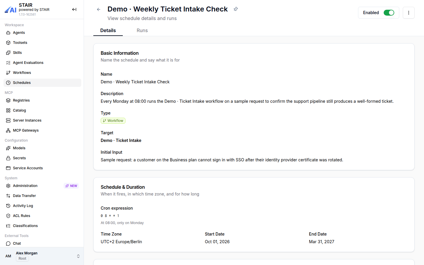Open Service Accounts page

click(42, 168)
